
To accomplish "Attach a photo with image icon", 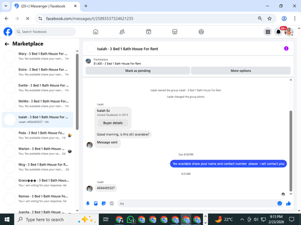I will [x=96, y=203].
